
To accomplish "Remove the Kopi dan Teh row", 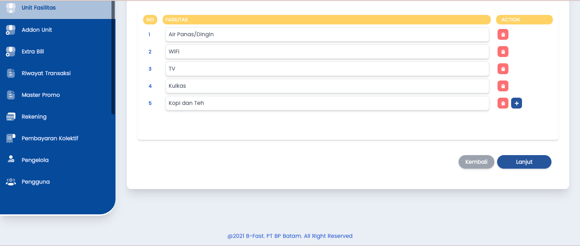I will point(503,103).
